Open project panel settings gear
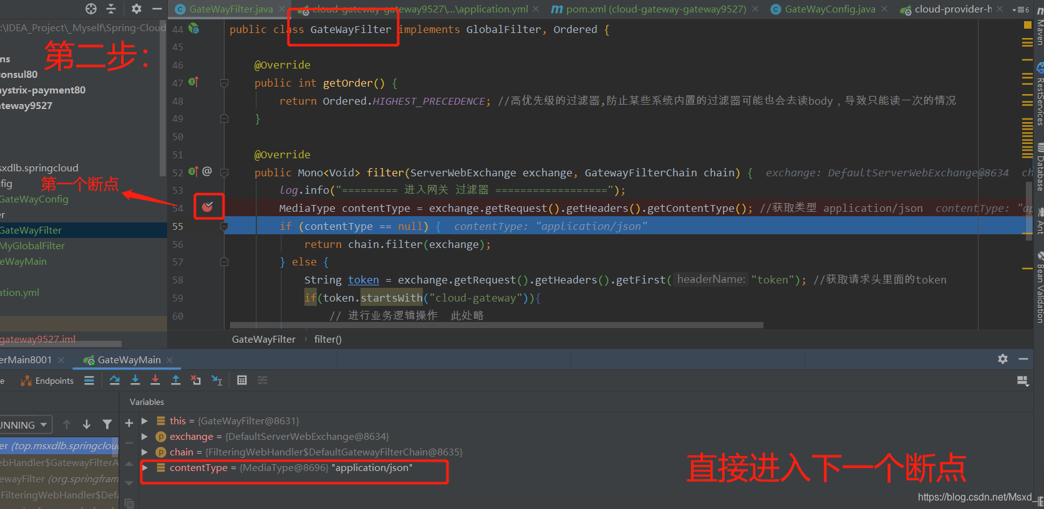1044x509 pixels. point(137,9)
